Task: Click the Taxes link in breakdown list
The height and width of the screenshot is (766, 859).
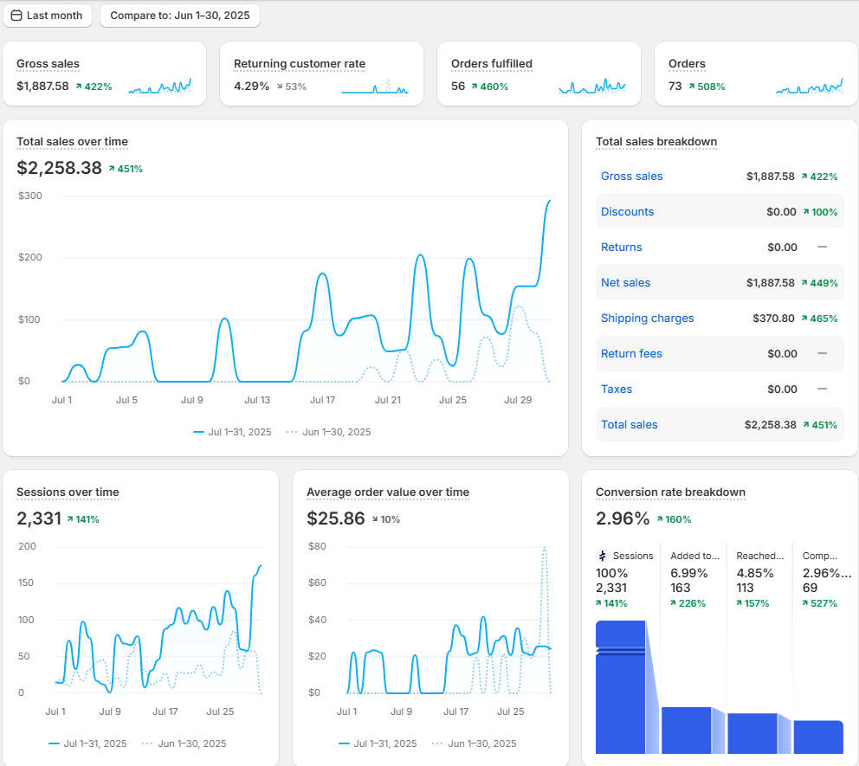Action: click(x=617, y=389)
